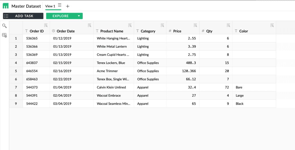Click the add-table icon in left sidebar
The height and width of the screenshot is (150, 295).
4,35
